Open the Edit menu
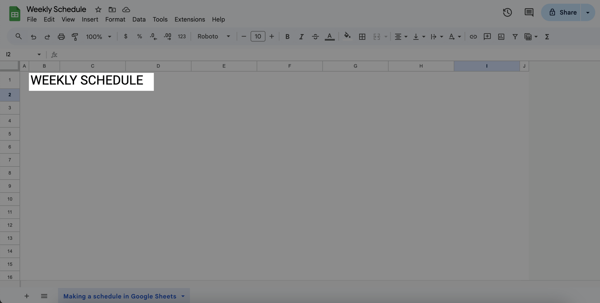Viewport: 600px width, 303px height. 49,19
